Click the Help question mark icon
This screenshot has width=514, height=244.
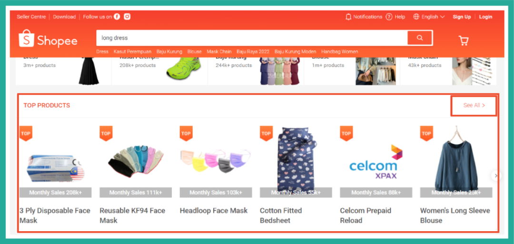click(x=389, y=17)
